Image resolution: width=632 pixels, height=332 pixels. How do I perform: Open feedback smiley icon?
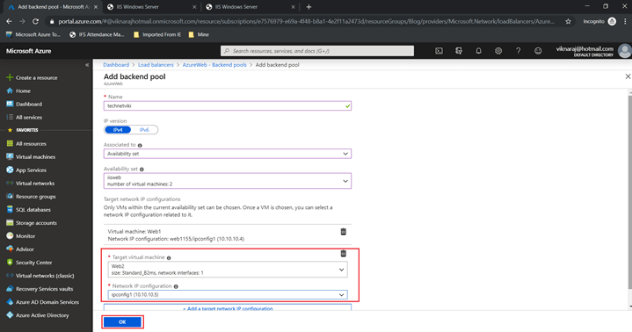538,51
